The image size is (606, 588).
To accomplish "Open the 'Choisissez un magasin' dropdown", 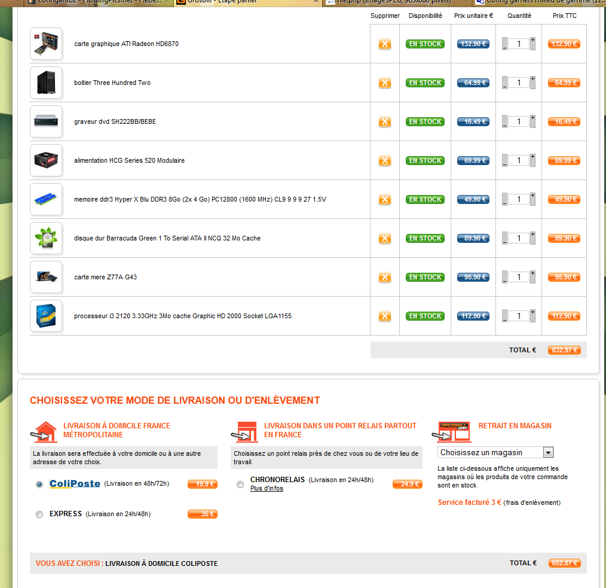I will pos(495,452).
